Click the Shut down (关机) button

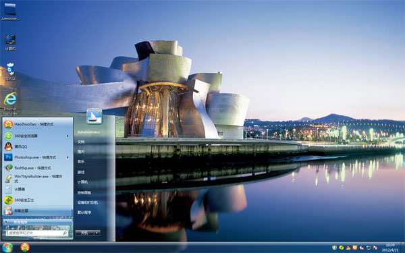[85, 233]
